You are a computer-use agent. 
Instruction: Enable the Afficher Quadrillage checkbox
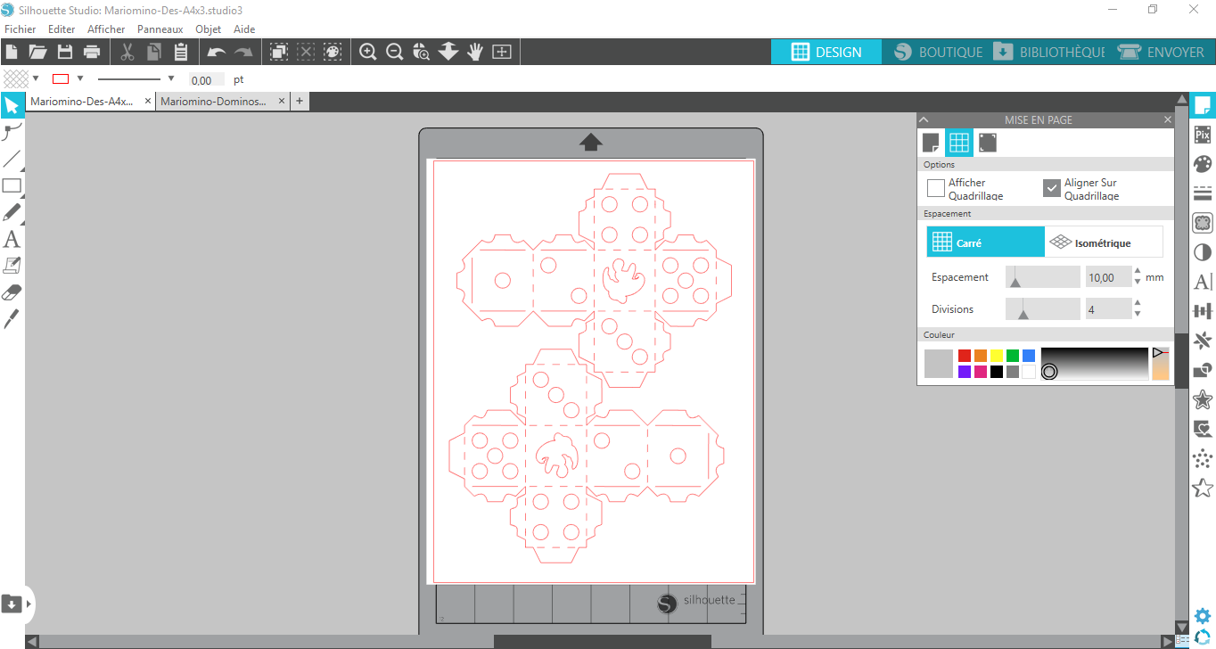pos(935,188)
